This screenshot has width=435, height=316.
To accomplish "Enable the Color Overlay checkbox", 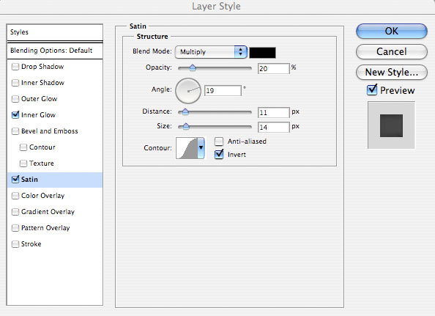I will click(15, 196).
